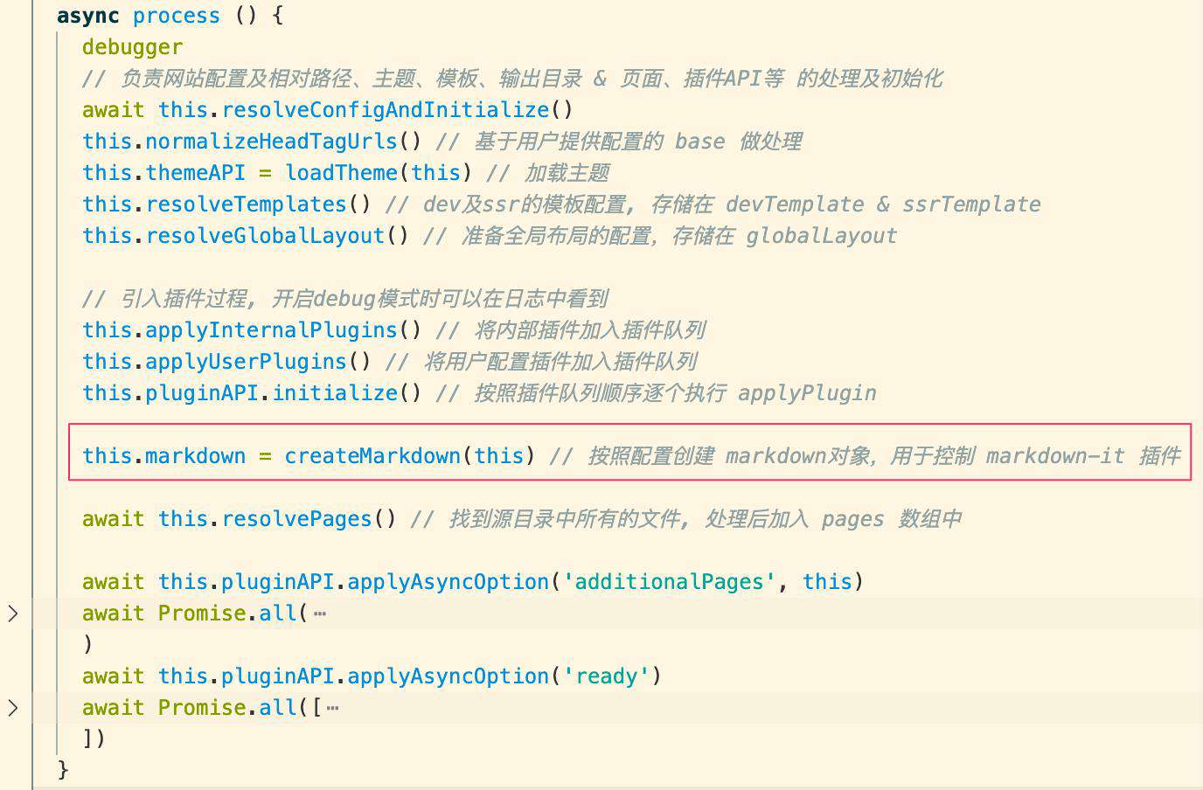
Task: Click the comment mentioning 'globalLayout'
Action: [660, 236]
